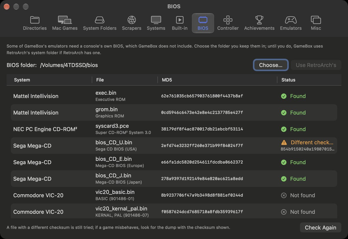The image size is (348, 239).
Task: Click the NEC PC Engine CD-ROM² system cell
Action: coord(45,129)
